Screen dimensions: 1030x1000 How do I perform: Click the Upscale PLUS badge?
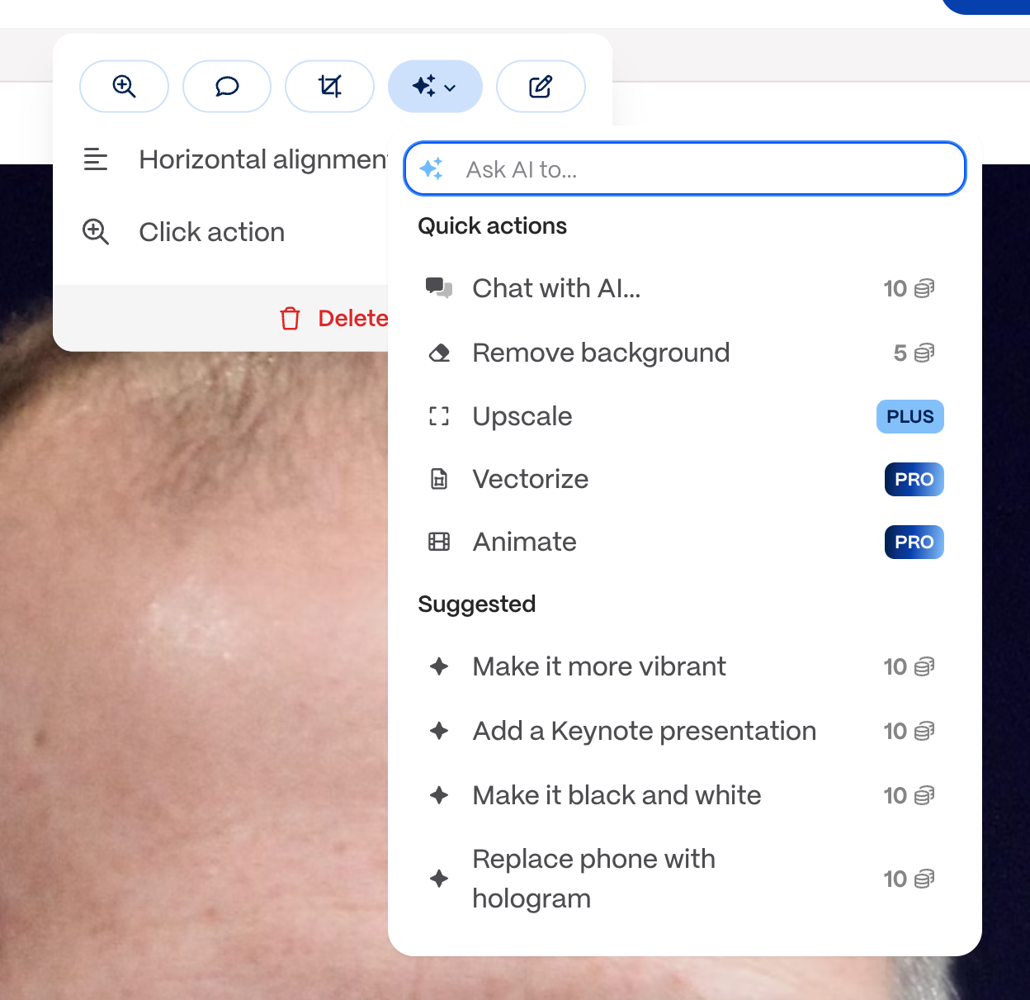click(910, 416)
